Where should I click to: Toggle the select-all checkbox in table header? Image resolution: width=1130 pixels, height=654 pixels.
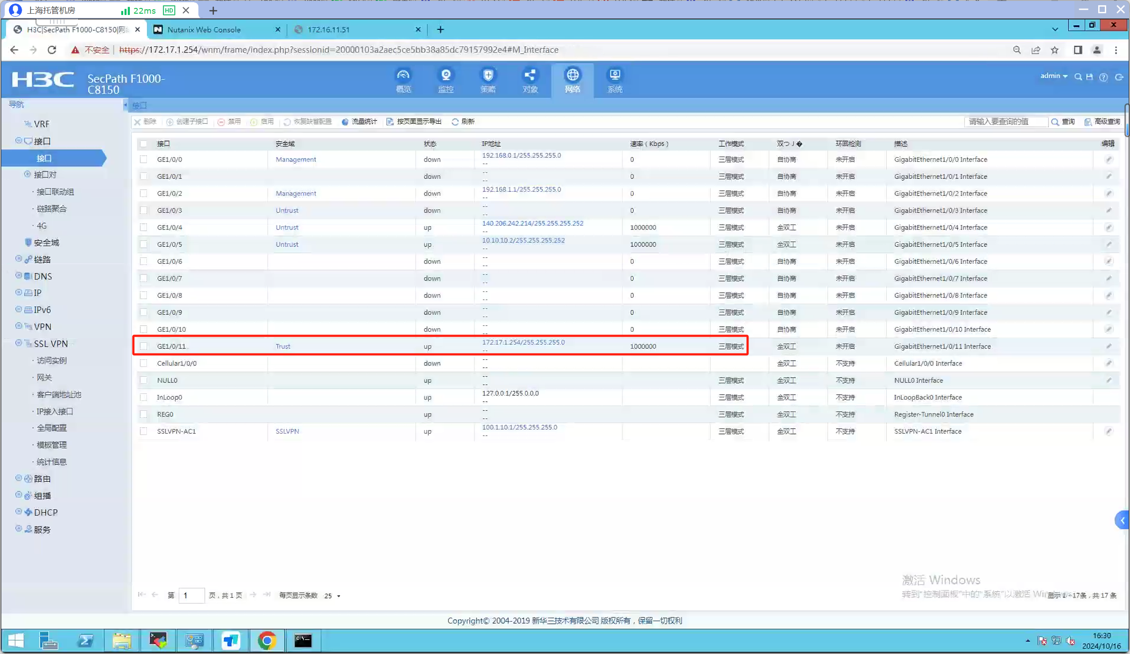tap(144, 144)
